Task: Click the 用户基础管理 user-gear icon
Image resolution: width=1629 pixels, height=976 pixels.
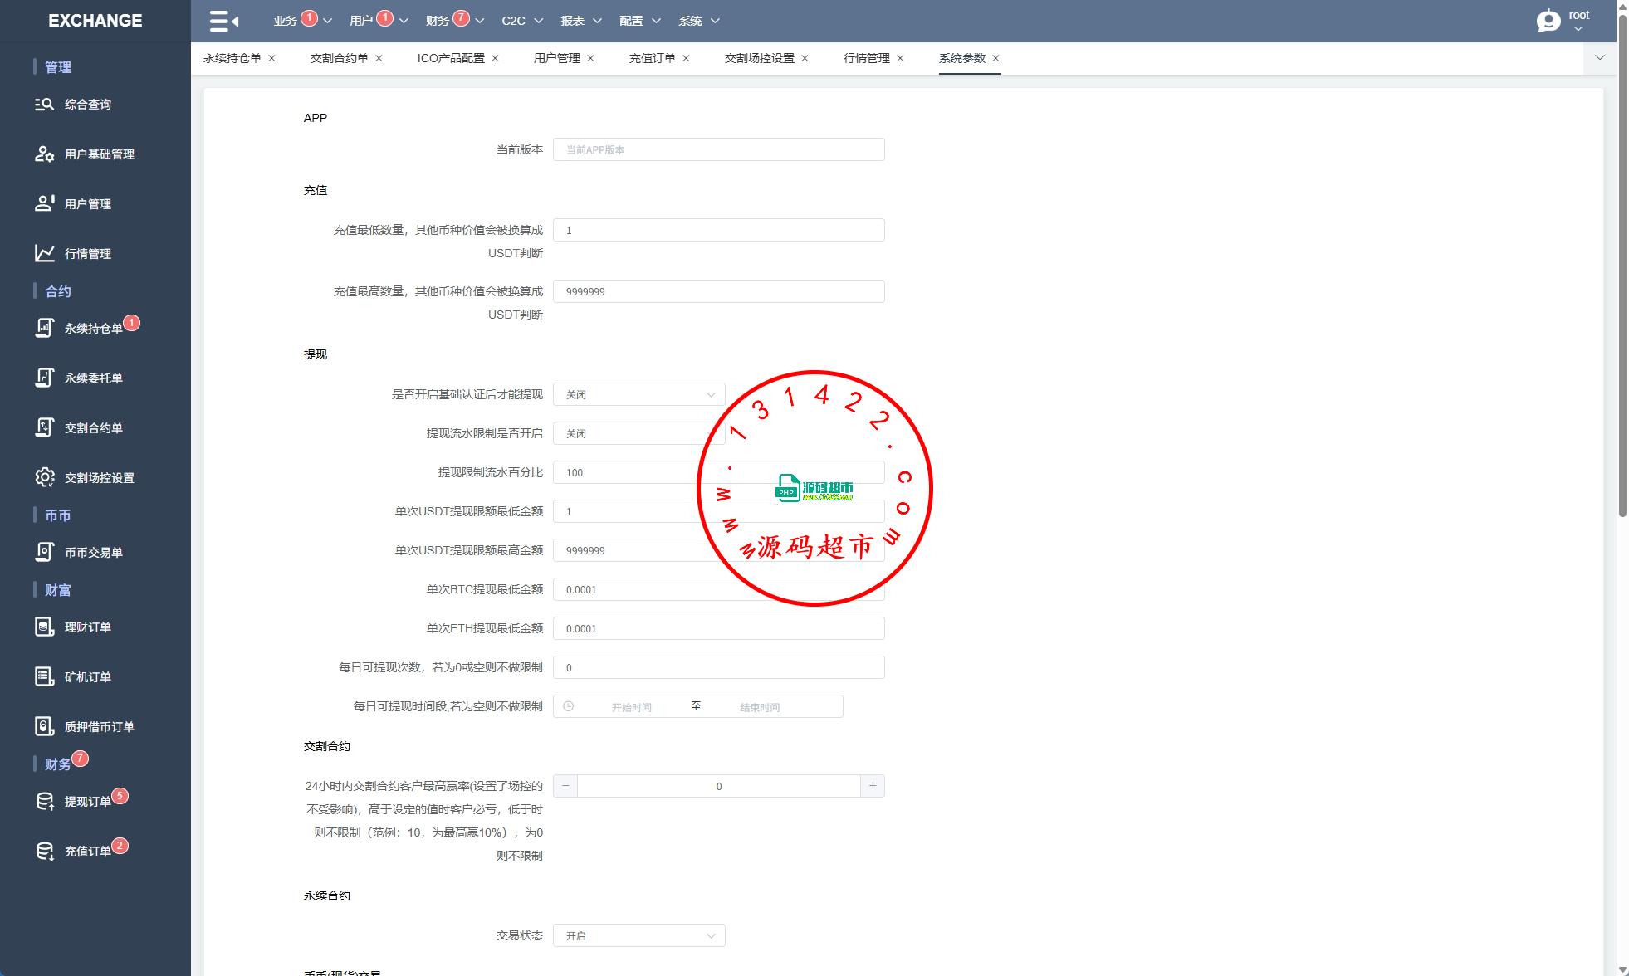Action: point(44,154)
